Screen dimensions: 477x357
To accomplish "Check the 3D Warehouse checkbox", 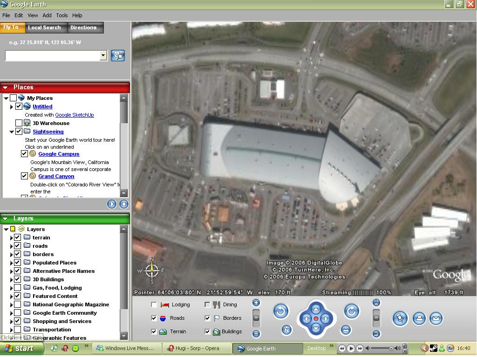I will (x=19, y=123).
